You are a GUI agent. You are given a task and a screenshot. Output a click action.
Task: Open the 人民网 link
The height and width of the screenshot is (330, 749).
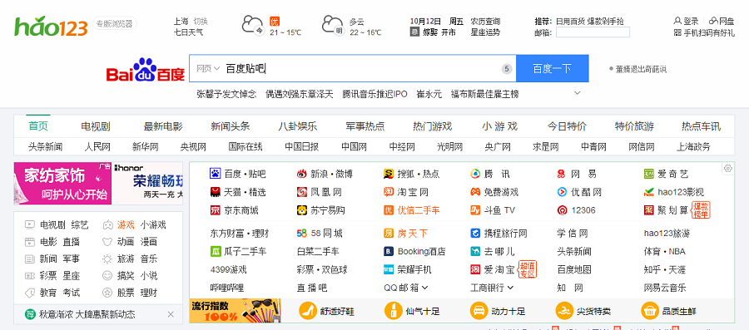[97, 146]
